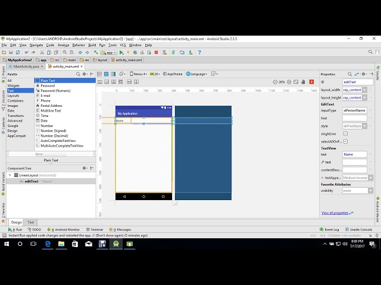Image resolution: width=381 pixels, height=285 pixels.
Task: Open the visibility dropdown
Action: (370, 191)
